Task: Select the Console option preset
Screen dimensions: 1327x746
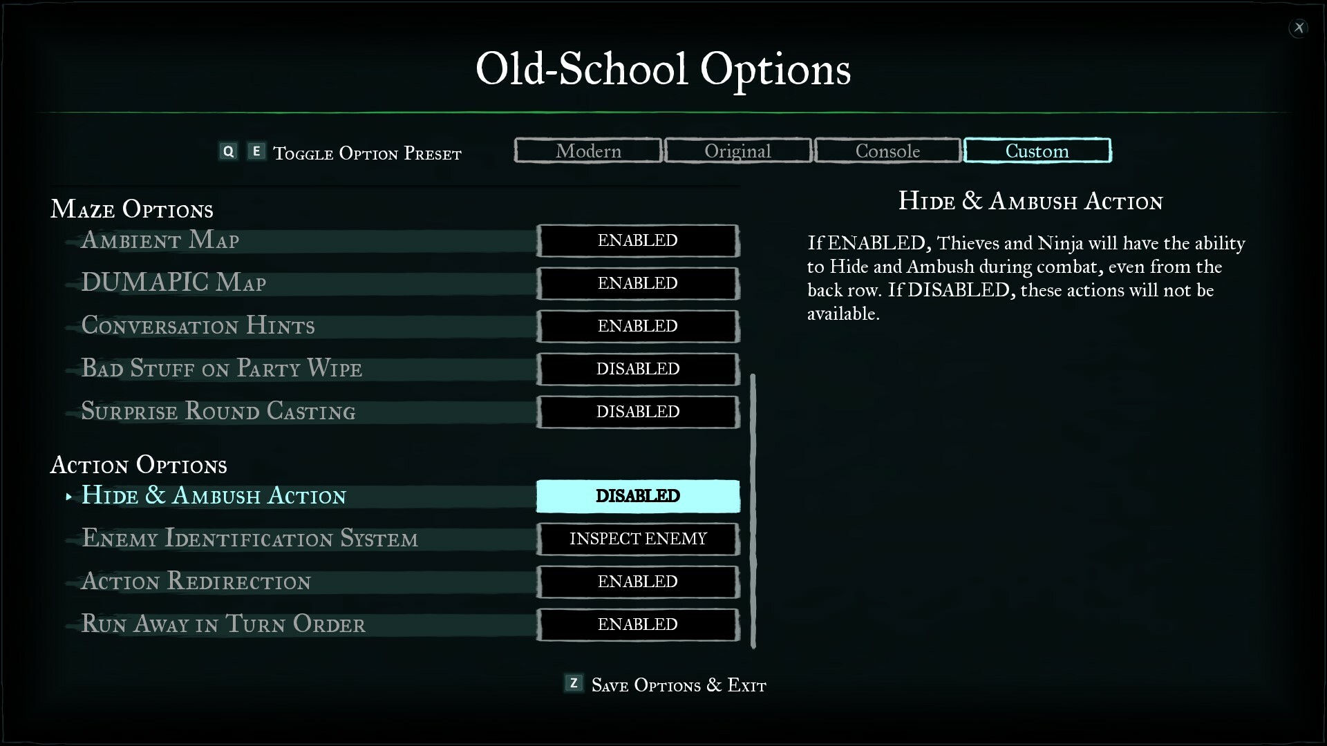Action: coord(887,151)
